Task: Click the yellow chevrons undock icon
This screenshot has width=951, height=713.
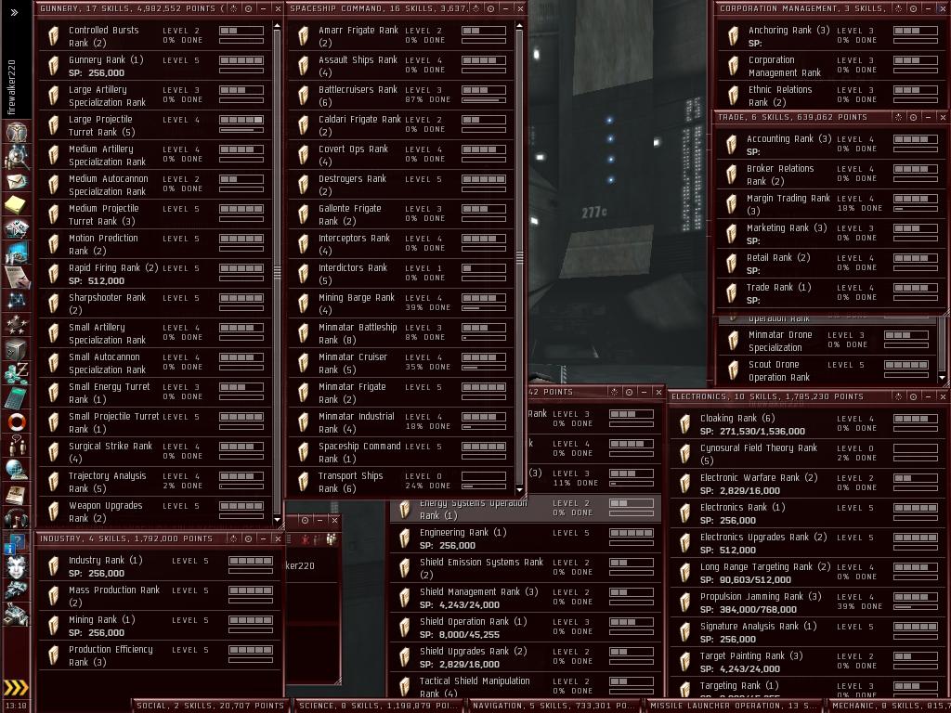Action: [17, 687]
